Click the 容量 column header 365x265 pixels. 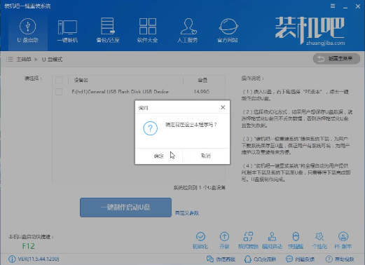click(202, 80)
